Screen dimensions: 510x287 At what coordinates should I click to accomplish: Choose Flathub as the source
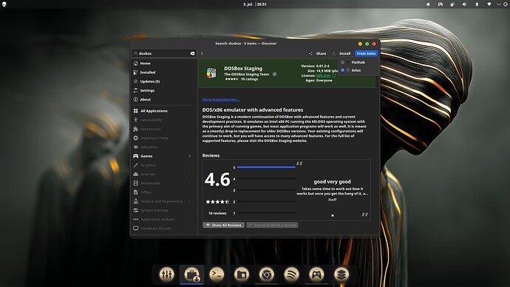358,62
